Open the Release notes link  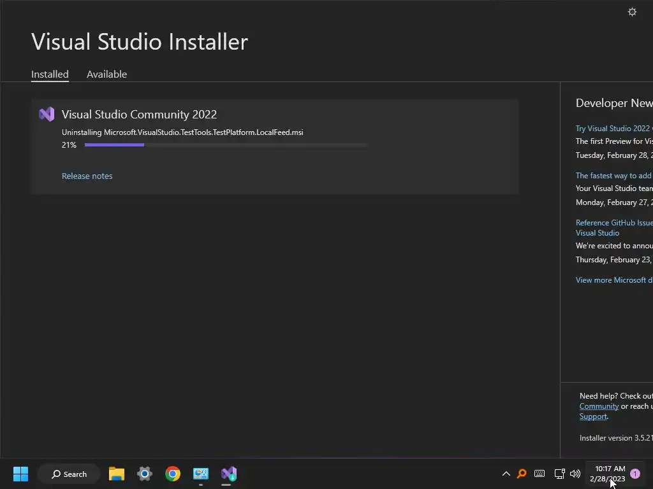87,176
